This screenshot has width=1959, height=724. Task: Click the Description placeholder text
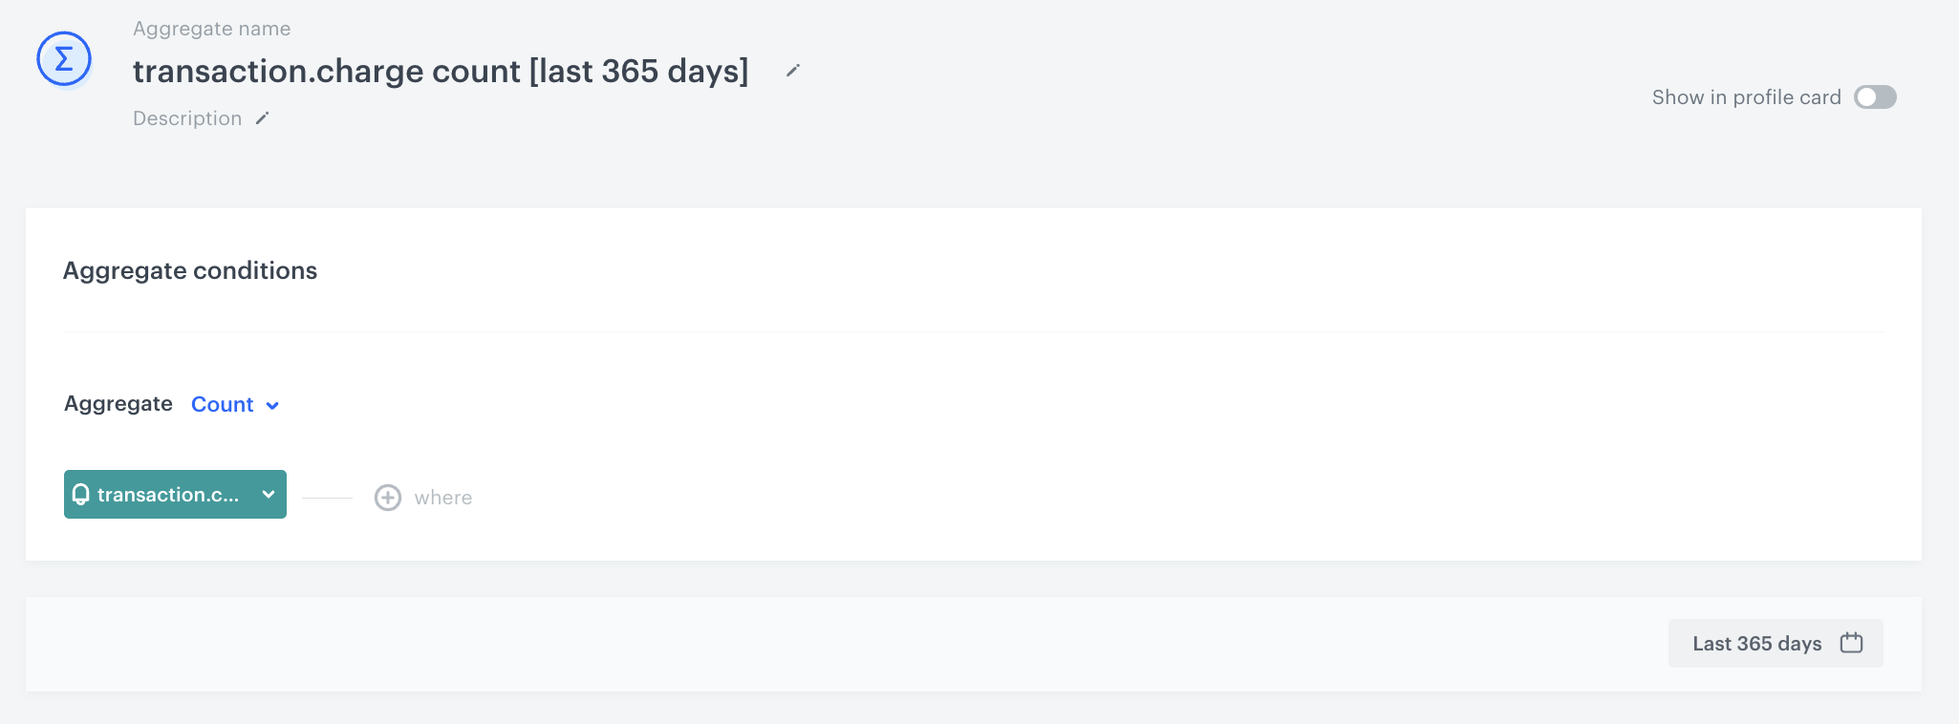187,118
